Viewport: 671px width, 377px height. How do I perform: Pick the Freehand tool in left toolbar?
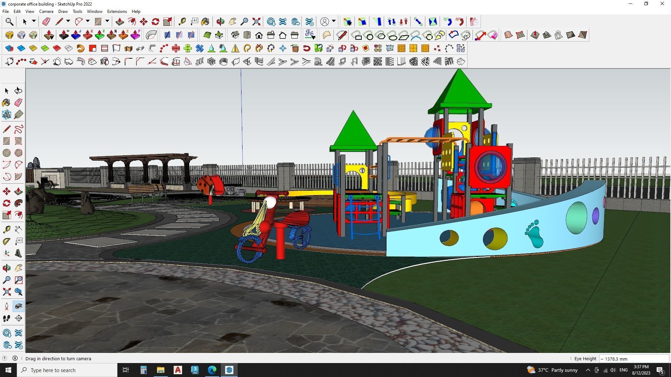pos(19,129)
